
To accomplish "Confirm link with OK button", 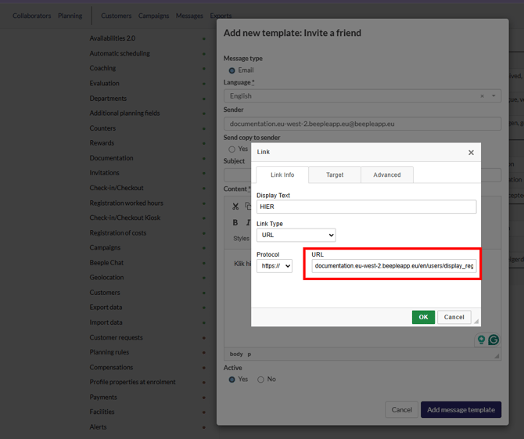I will [x=423, y=317].
